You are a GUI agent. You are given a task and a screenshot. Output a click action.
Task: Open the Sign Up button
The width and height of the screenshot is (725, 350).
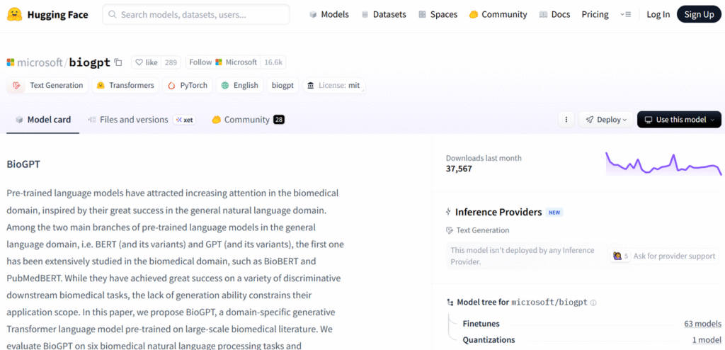(699, 14)
